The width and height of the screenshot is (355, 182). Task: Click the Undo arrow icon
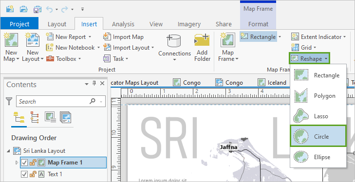pos(49,9)
